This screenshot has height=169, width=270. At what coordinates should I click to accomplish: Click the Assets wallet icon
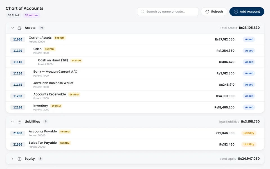pyautogui.click(x=19, y=28)
